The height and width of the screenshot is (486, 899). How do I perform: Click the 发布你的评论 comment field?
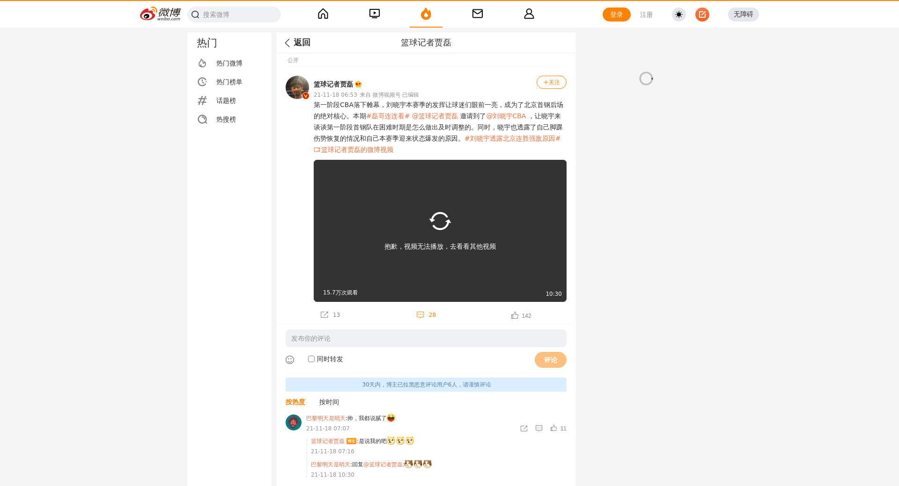click(426, 338)
